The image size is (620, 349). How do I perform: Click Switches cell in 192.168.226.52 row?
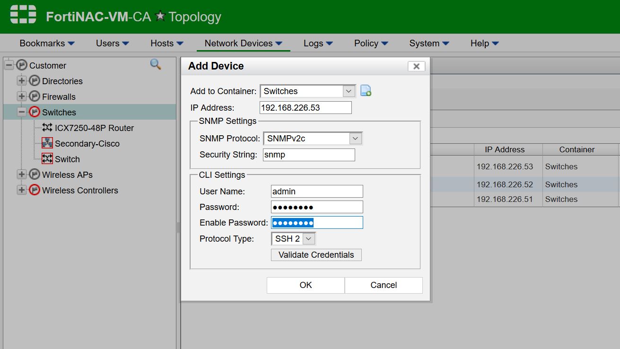point(561,184)
